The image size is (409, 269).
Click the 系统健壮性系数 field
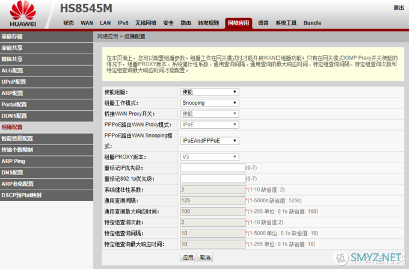tap(212, 190)
